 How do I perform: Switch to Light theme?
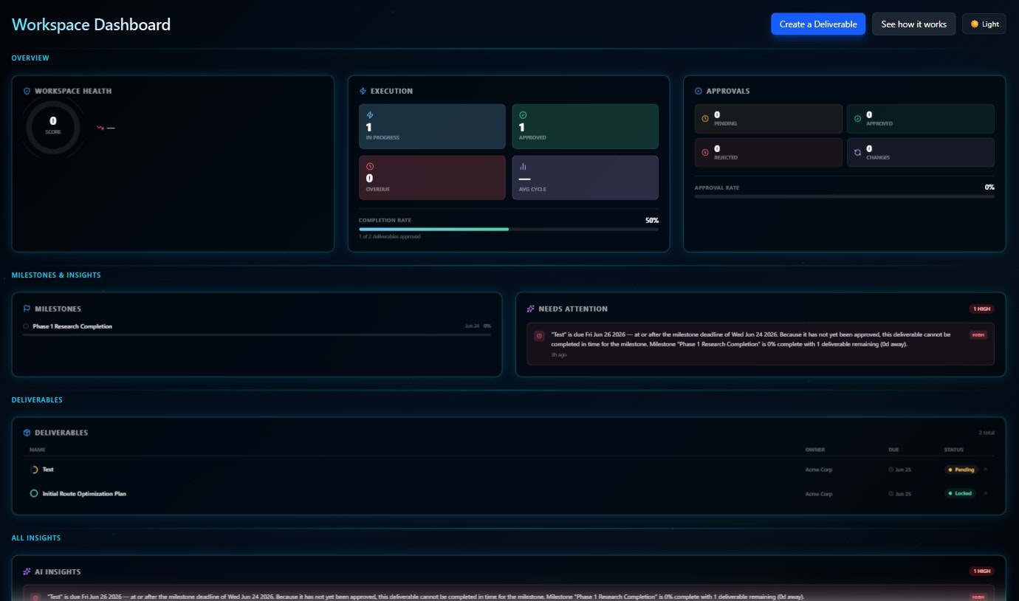click(x=984, y=24)
